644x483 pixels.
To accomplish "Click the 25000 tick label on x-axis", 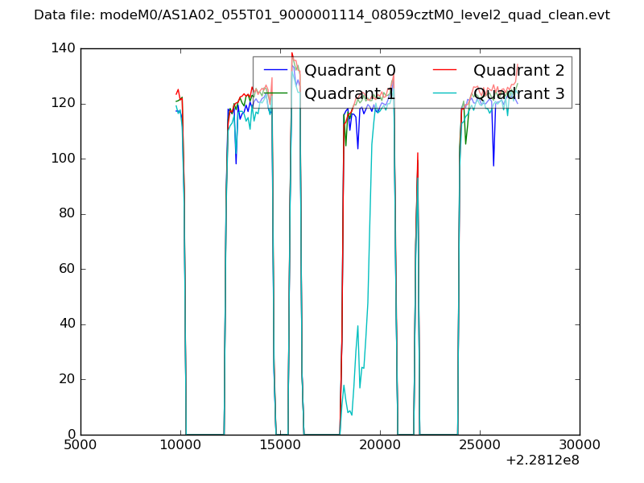I will click(x=480, y=445).
